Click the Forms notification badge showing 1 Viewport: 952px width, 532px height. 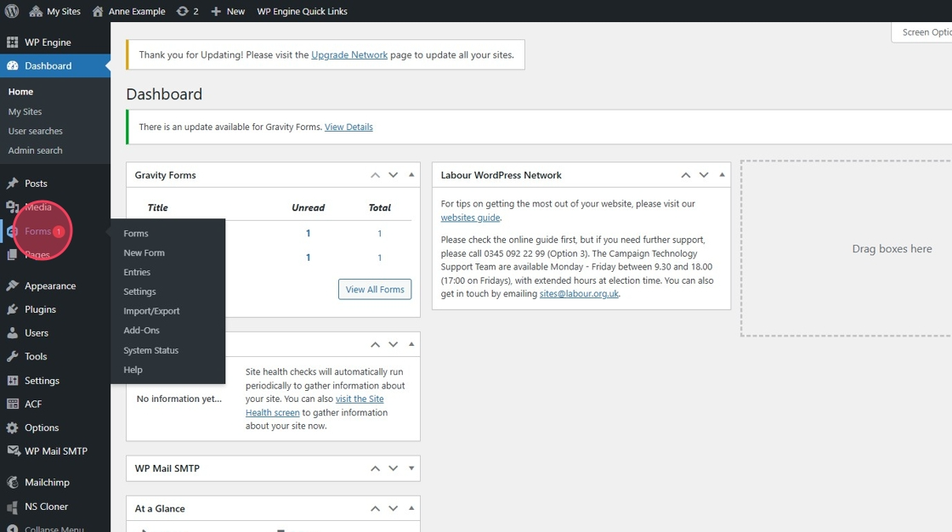point(59,231)
